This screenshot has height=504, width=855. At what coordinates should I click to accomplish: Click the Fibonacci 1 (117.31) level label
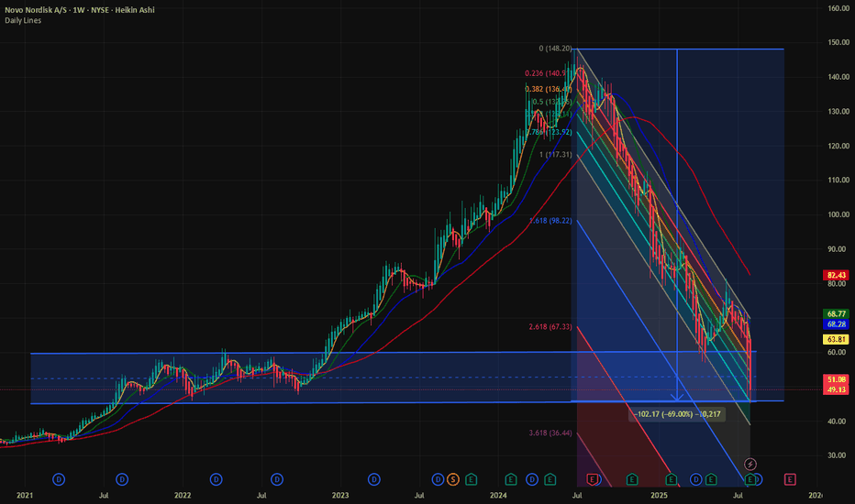(x=556, y=155)
